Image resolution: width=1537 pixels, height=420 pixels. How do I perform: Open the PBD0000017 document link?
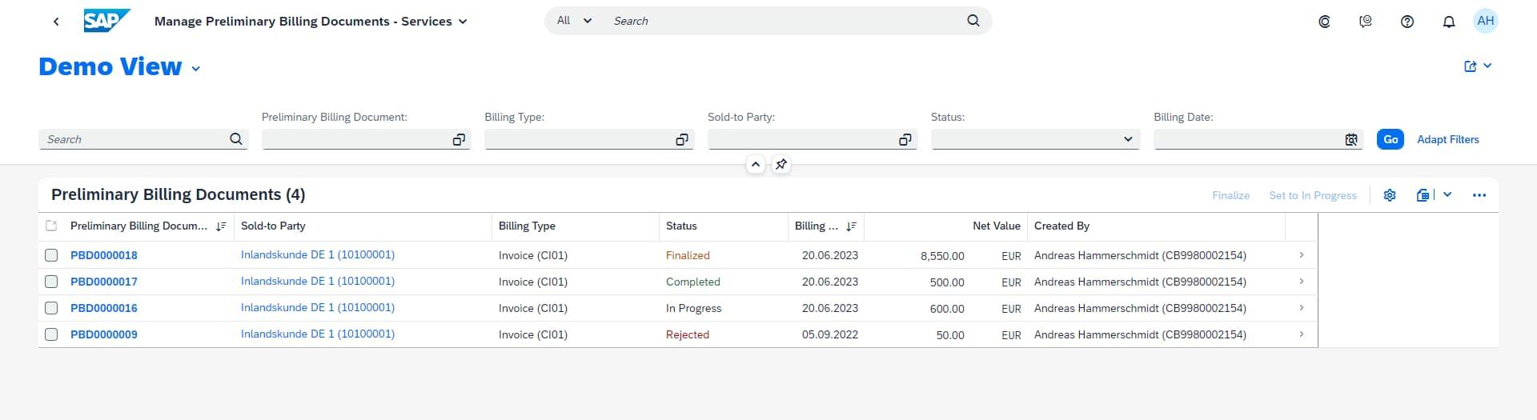coord(104,282)
